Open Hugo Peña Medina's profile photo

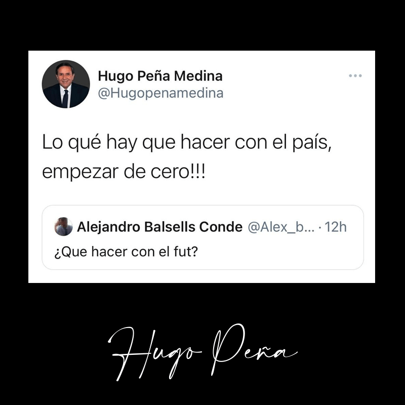point(66,84)
